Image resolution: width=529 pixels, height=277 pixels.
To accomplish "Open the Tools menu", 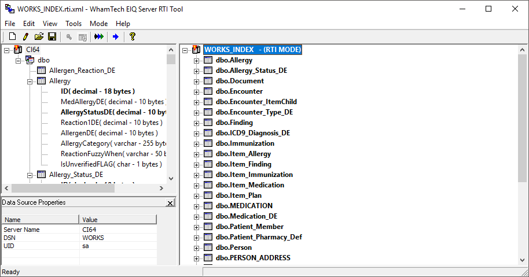I will click(74, 24).
